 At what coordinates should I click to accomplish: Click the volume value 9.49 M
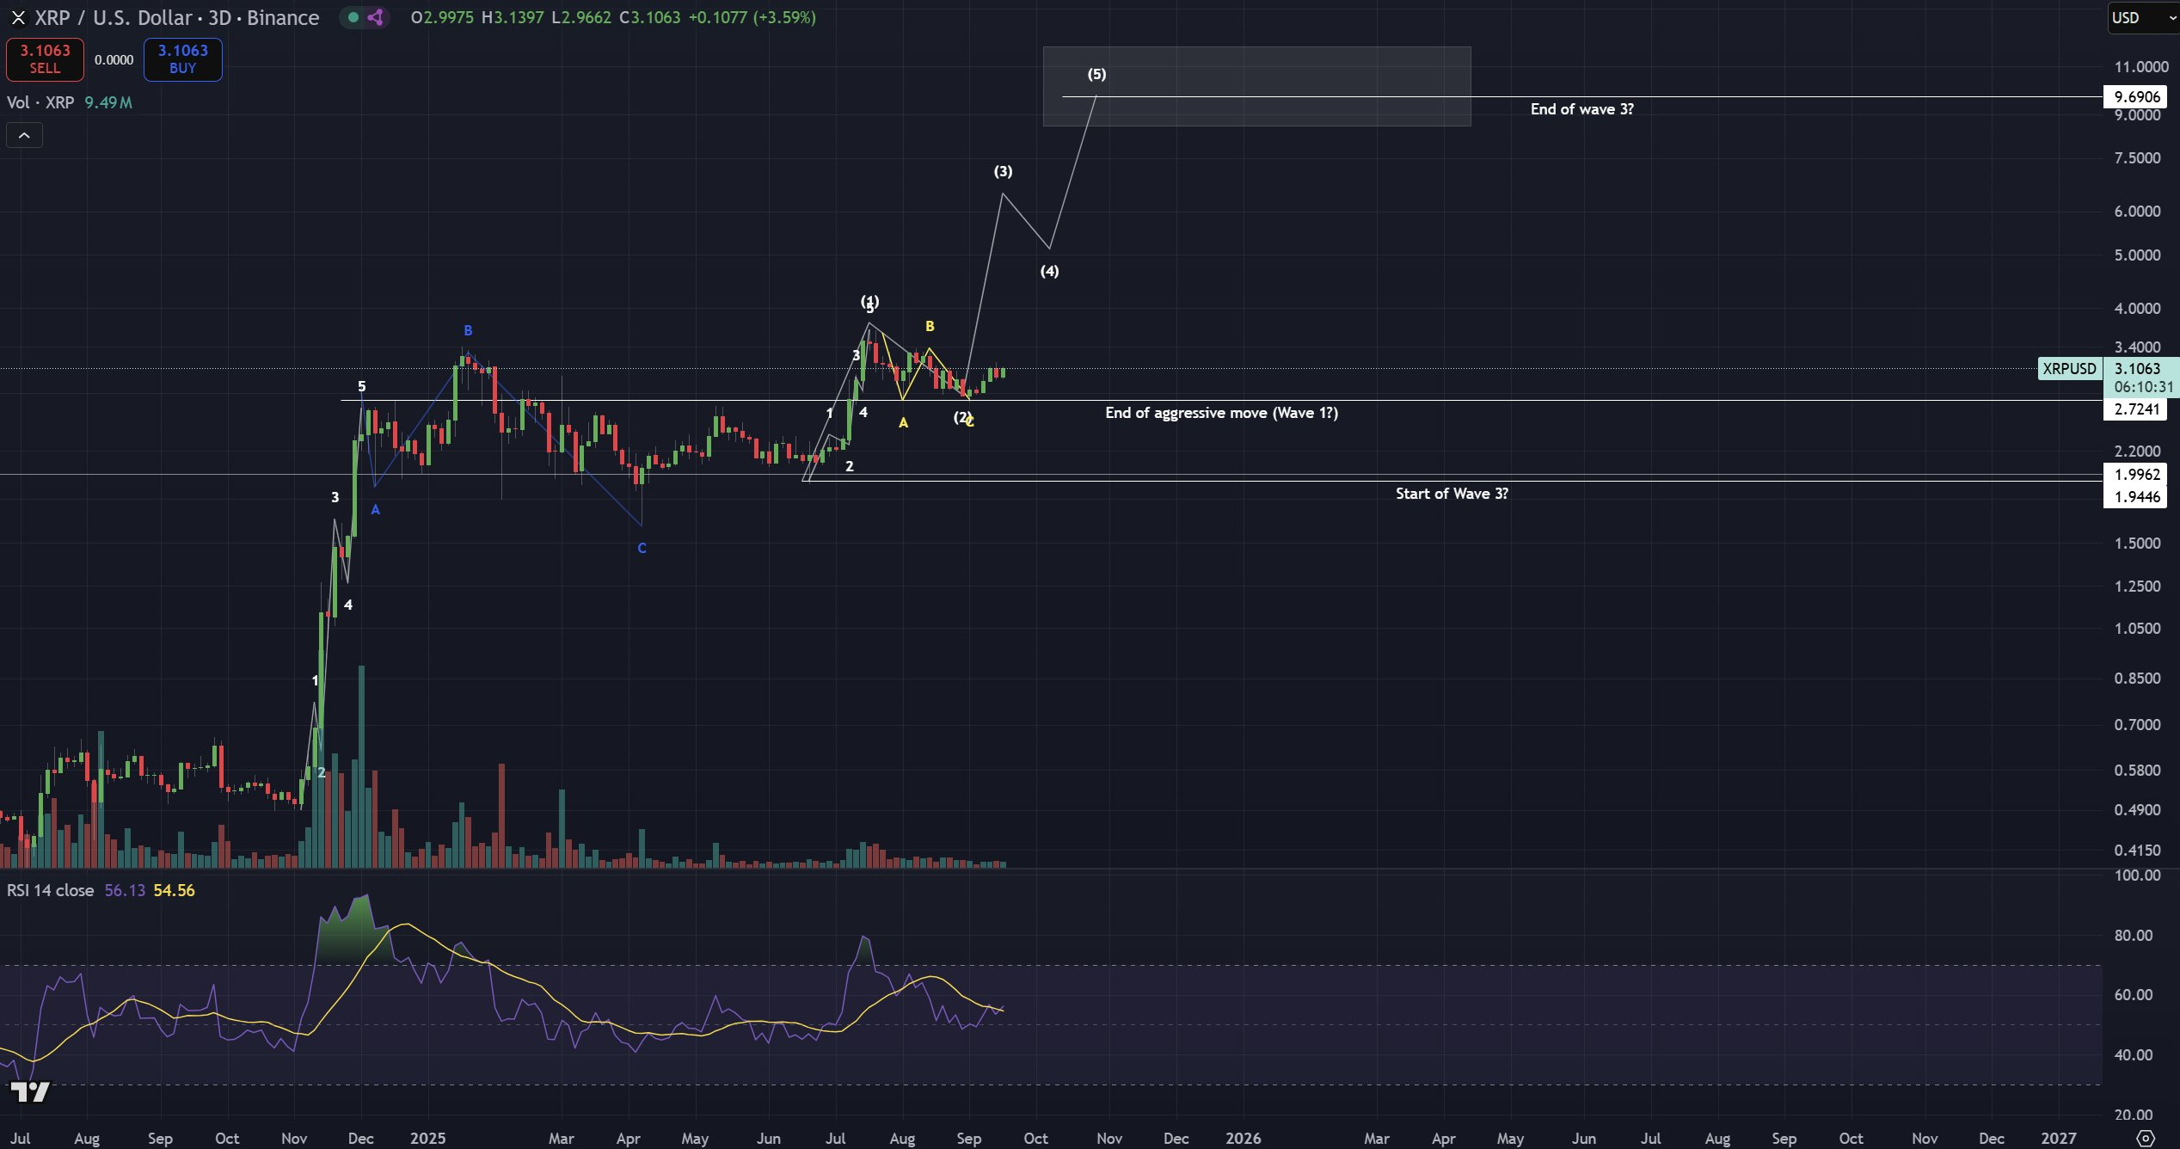[x=108, y=102]
